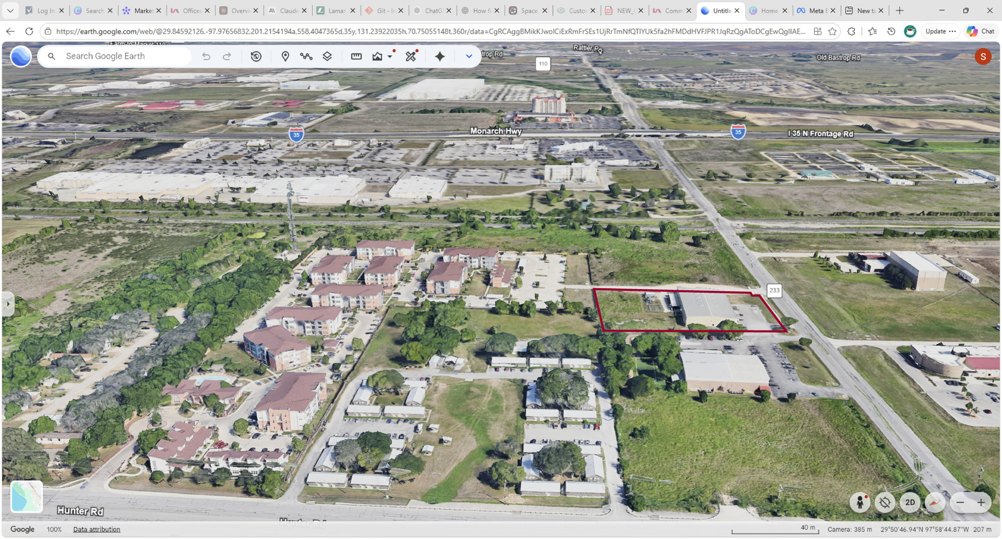Open the browser extensions menu
The height and width of the screenshot is (539, 1002).
point(852,31)
